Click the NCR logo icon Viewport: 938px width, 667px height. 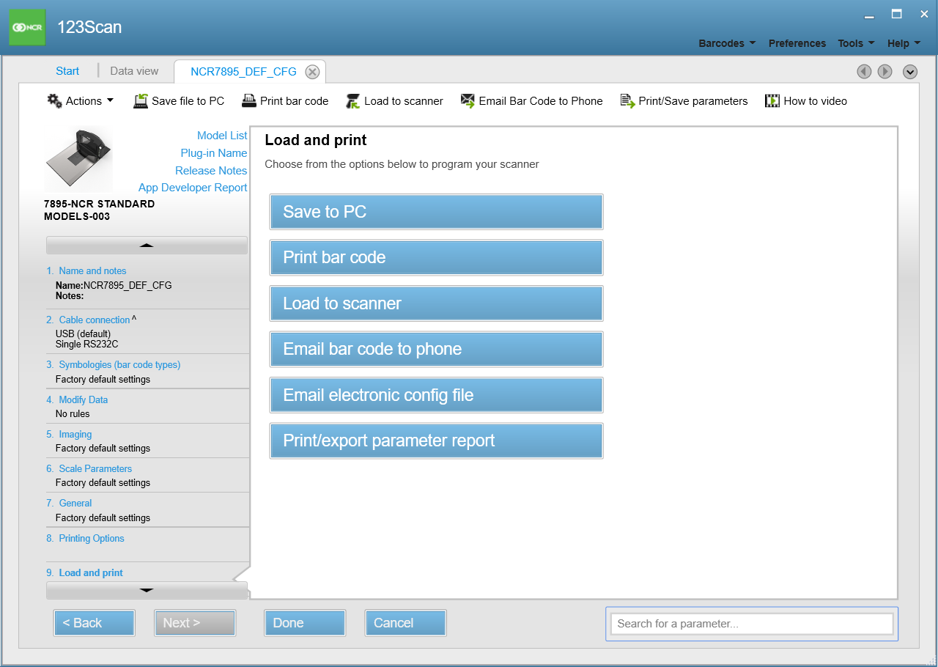click(x=27, y=27)
